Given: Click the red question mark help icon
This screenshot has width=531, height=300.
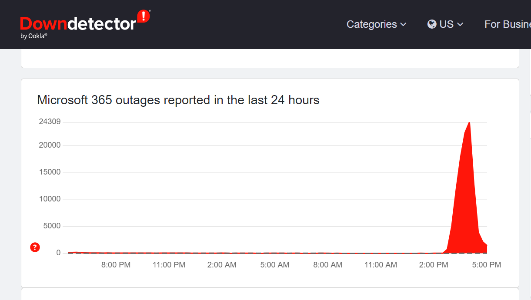Looking at the screenshot, I should pos(35,247).
